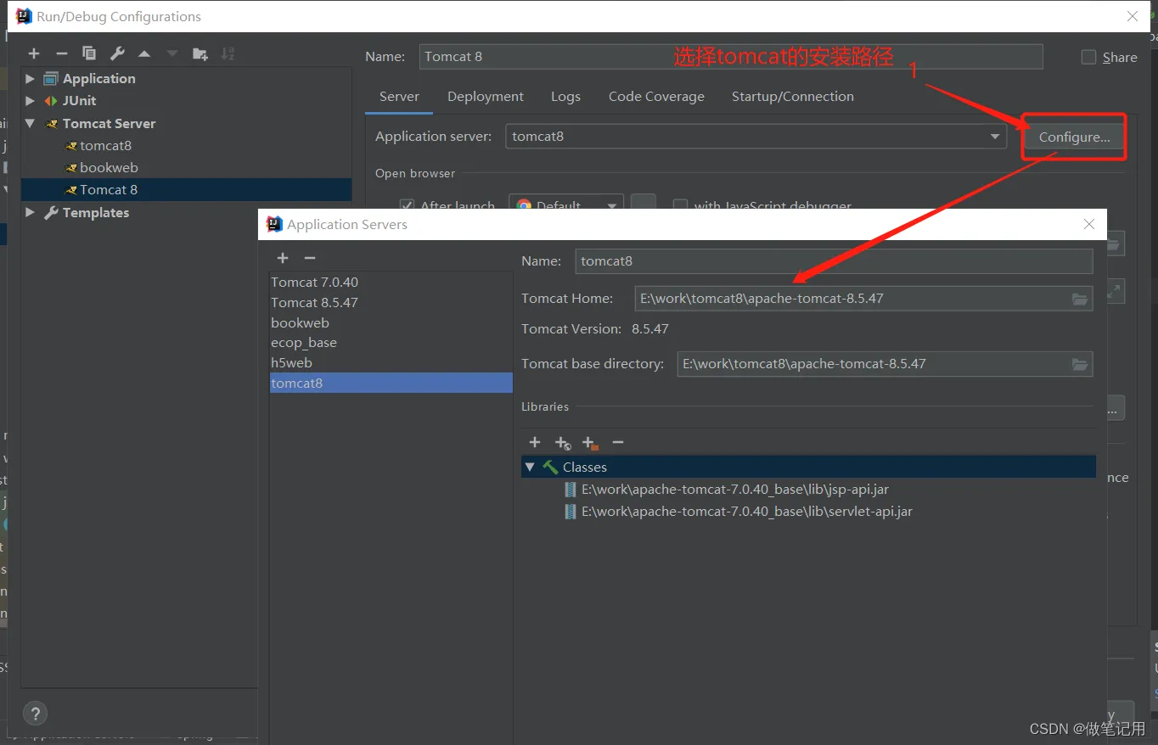Open edit defaults wrench icon
This screenshot has height=745, width=1158.
coord(117,53)
